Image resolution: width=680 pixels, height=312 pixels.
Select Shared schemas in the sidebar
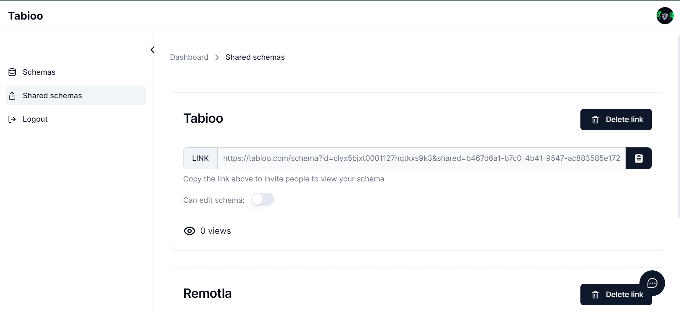pyautogui.click(x=52, y=96)
